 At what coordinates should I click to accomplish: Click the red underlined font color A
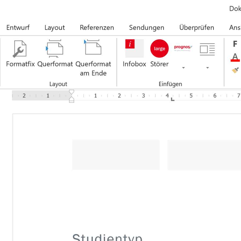coord(235,57)
